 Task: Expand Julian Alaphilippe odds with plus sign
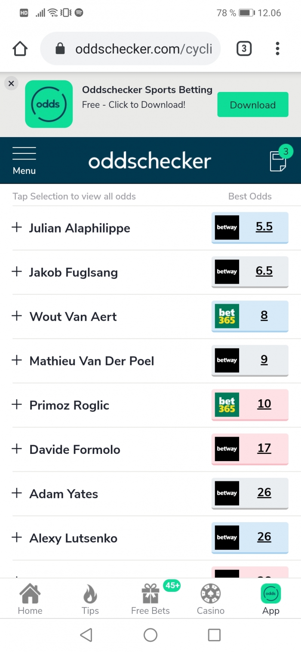click(17, 227)
